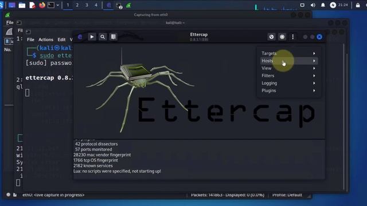The height and width of the screenshot is (206, 367).
Task: Click the show desktop taskbar icon
Action: [11, 5]
